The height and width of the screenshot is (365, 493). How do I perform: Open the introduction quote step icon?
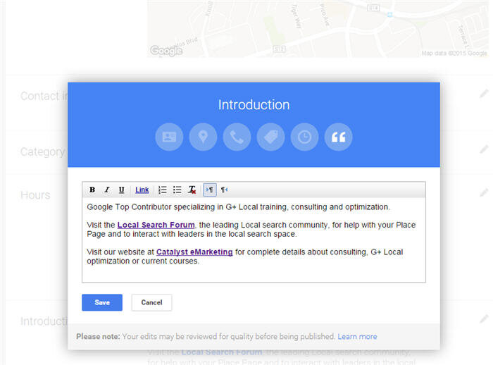pyautogui.click(x=338, y=137)
